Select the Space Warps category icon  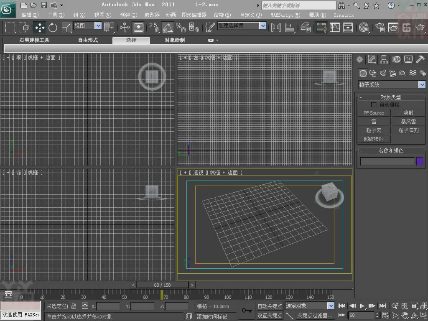pyautogui.click(x=413, y=73)
